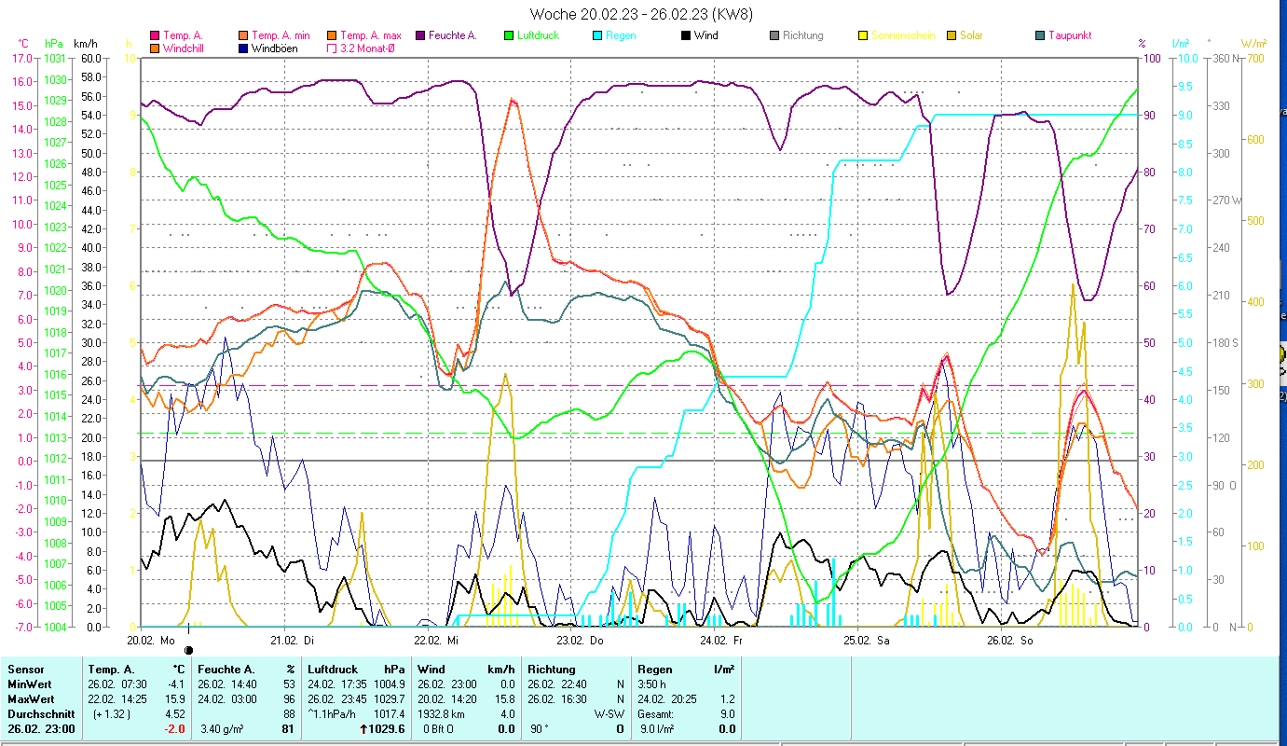Select the '21.02. Di' date label
This screenshot has height=746, width=1287.
tap(292, 641)
